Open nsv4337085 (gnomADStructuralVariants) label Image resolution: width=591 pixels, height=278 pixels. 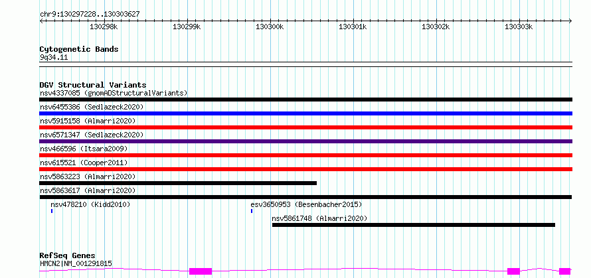click(x=114, y=93)
